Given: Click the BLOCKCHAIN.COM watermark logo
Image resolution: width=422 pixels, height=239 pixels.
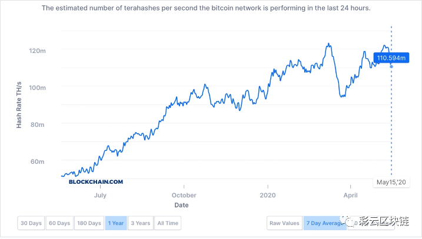Looking at the screenshot, I should [x=96, y=182].
